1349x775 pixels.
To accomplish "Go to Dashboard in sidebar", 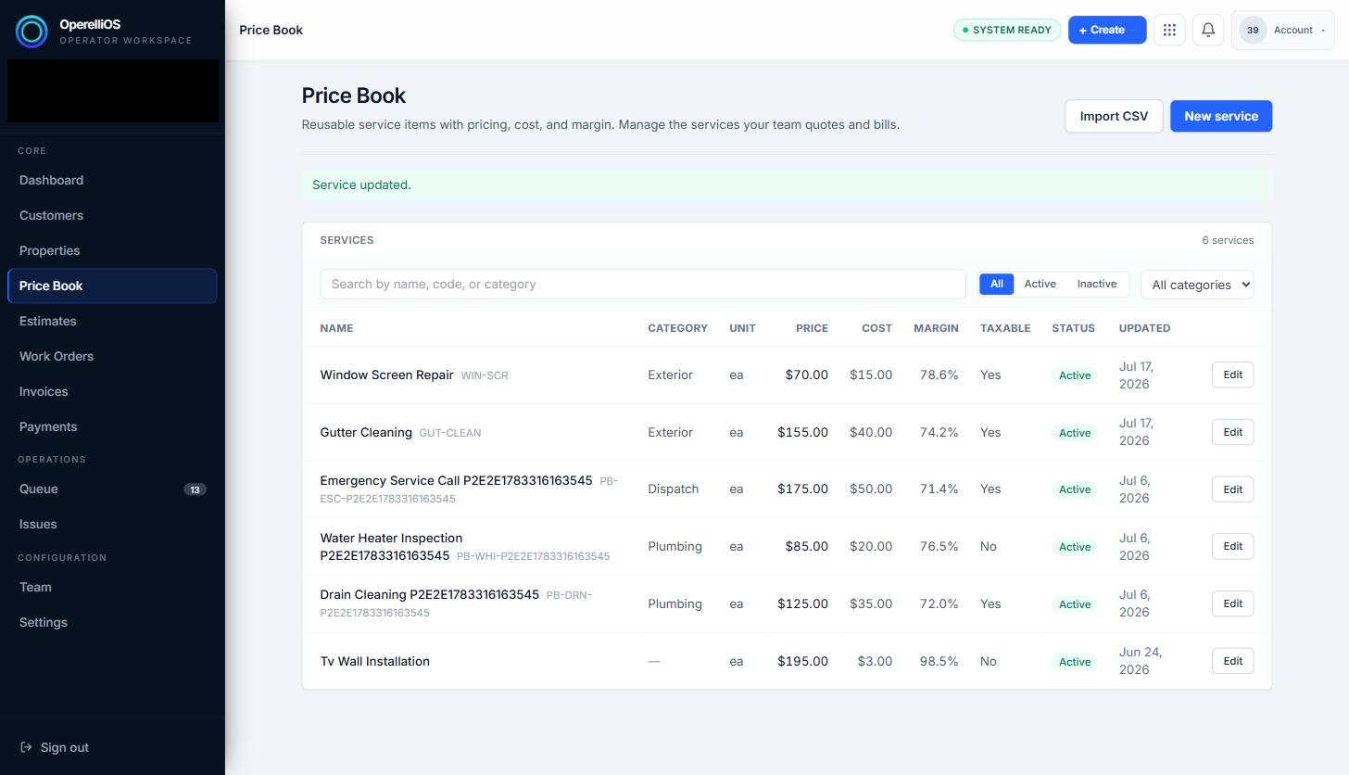I will [x=112, y=180].
